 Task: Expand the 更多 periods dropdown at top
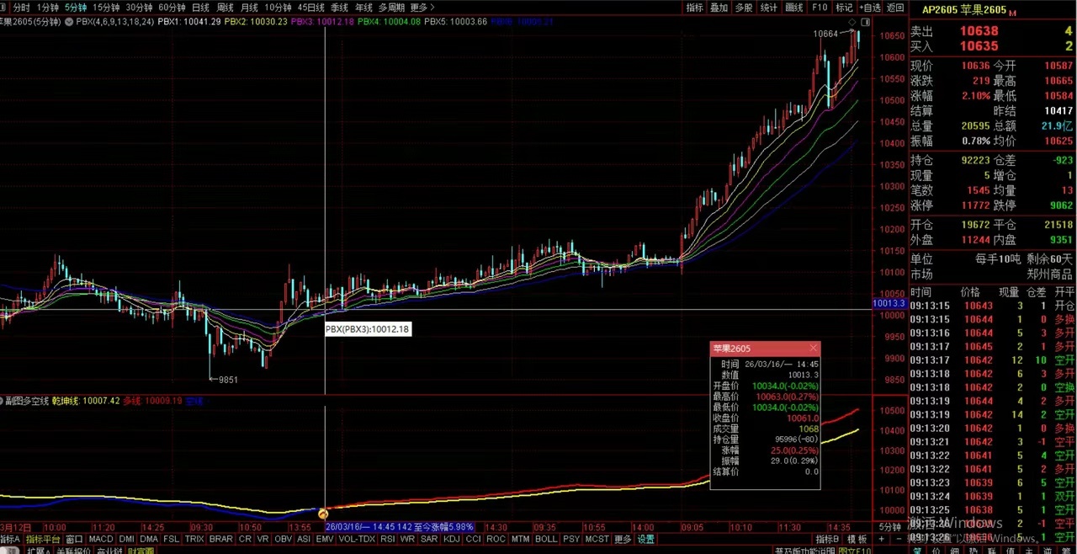(422, 8)
